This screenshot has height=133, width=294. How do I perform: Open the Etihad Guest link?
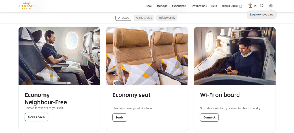tap(230, 6)
